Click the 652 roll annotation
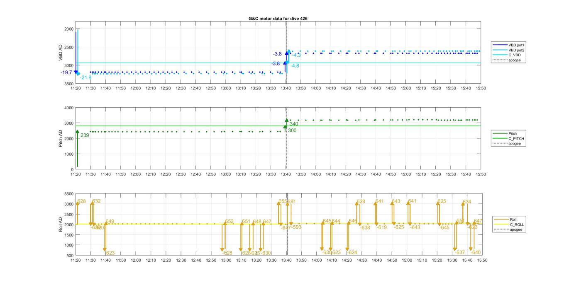The height and width of the screenshot is (287, 581). 229,222
